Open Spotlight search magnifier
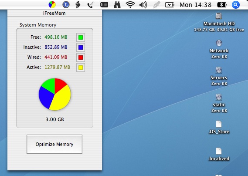 pos(236,5)
